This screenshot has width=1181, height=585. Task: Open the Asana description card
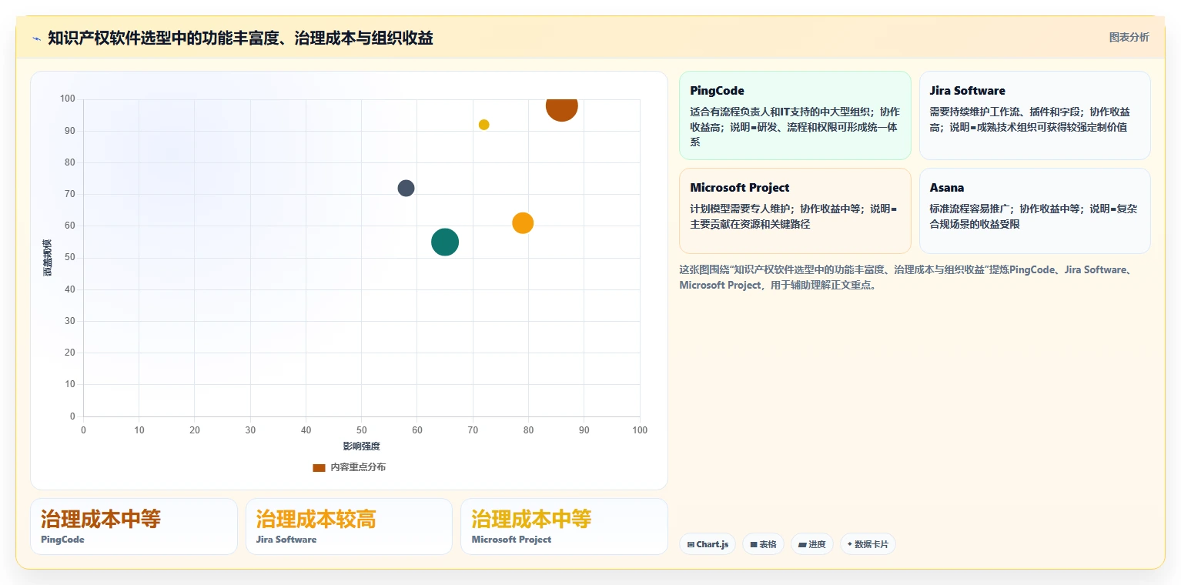[1035, 211]
